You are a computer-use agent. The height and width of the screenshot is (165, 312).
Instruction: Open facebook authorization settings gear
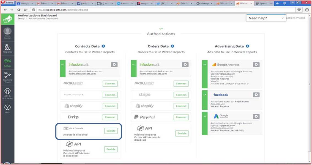(256, 95)
